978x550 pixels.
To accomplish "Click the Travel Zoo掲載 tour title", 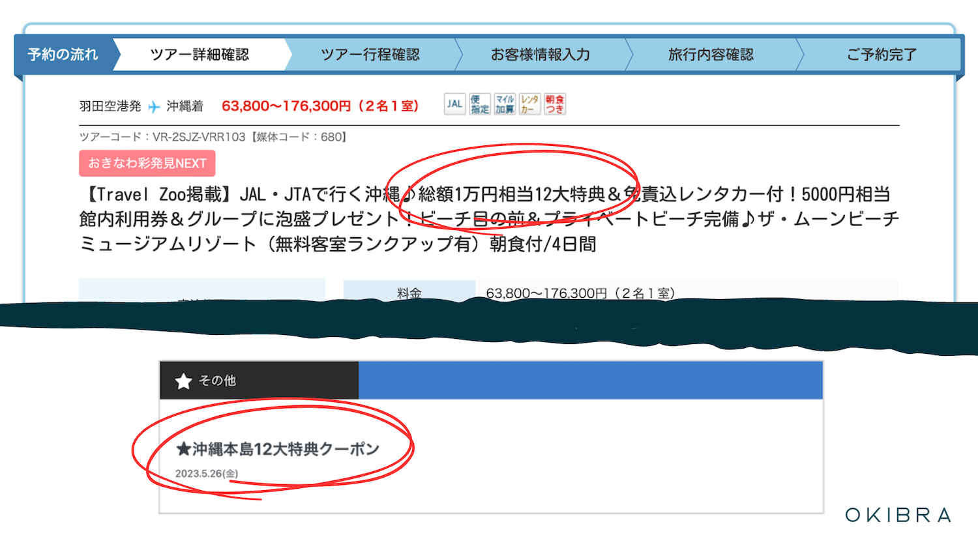I will pyautogui.click(x=489, y=219).
